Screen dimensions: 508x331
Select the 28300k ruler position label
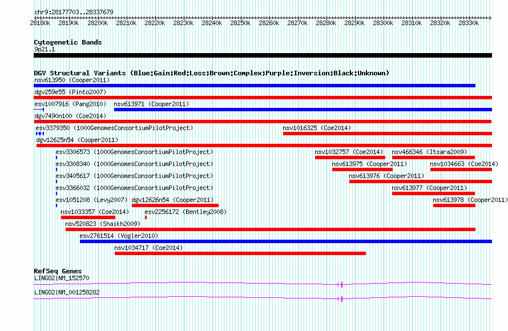383,23
